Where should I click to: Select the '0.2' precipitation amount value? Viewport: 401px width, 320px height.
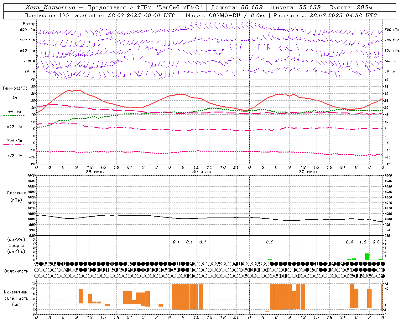click(x=376, y=242)
